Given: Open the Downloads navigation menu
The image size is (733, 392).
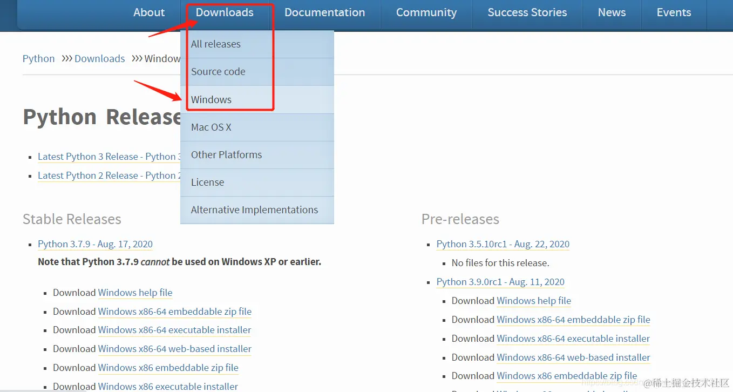Looking at the screenshot, I should pyautogui.click(x=225, y=12).
